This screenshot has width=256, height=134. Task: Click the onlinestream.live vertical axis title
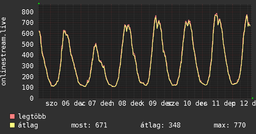(x=3, y=51)
